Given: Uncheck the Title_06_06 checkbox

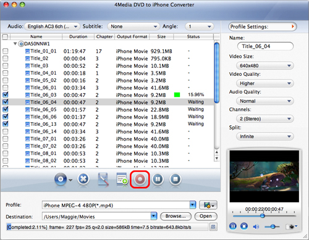Looking at the screenshot, I should 6,117.
